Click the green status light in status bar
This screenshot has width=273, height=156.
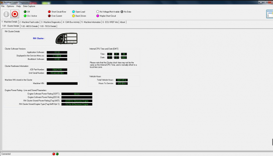click(x=57, y=154)
